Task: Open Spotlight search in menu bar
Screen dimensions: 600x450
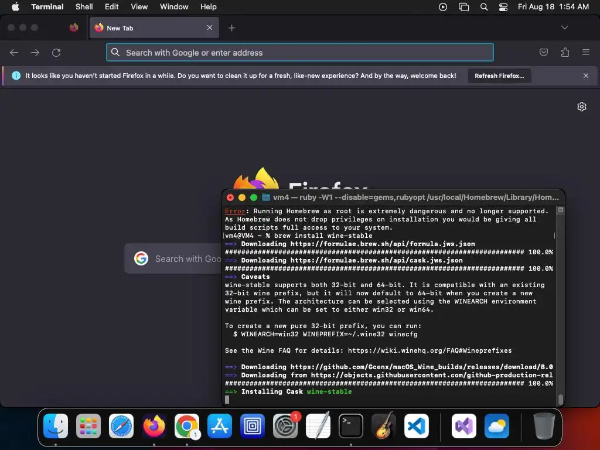Action: coord(483,7)
